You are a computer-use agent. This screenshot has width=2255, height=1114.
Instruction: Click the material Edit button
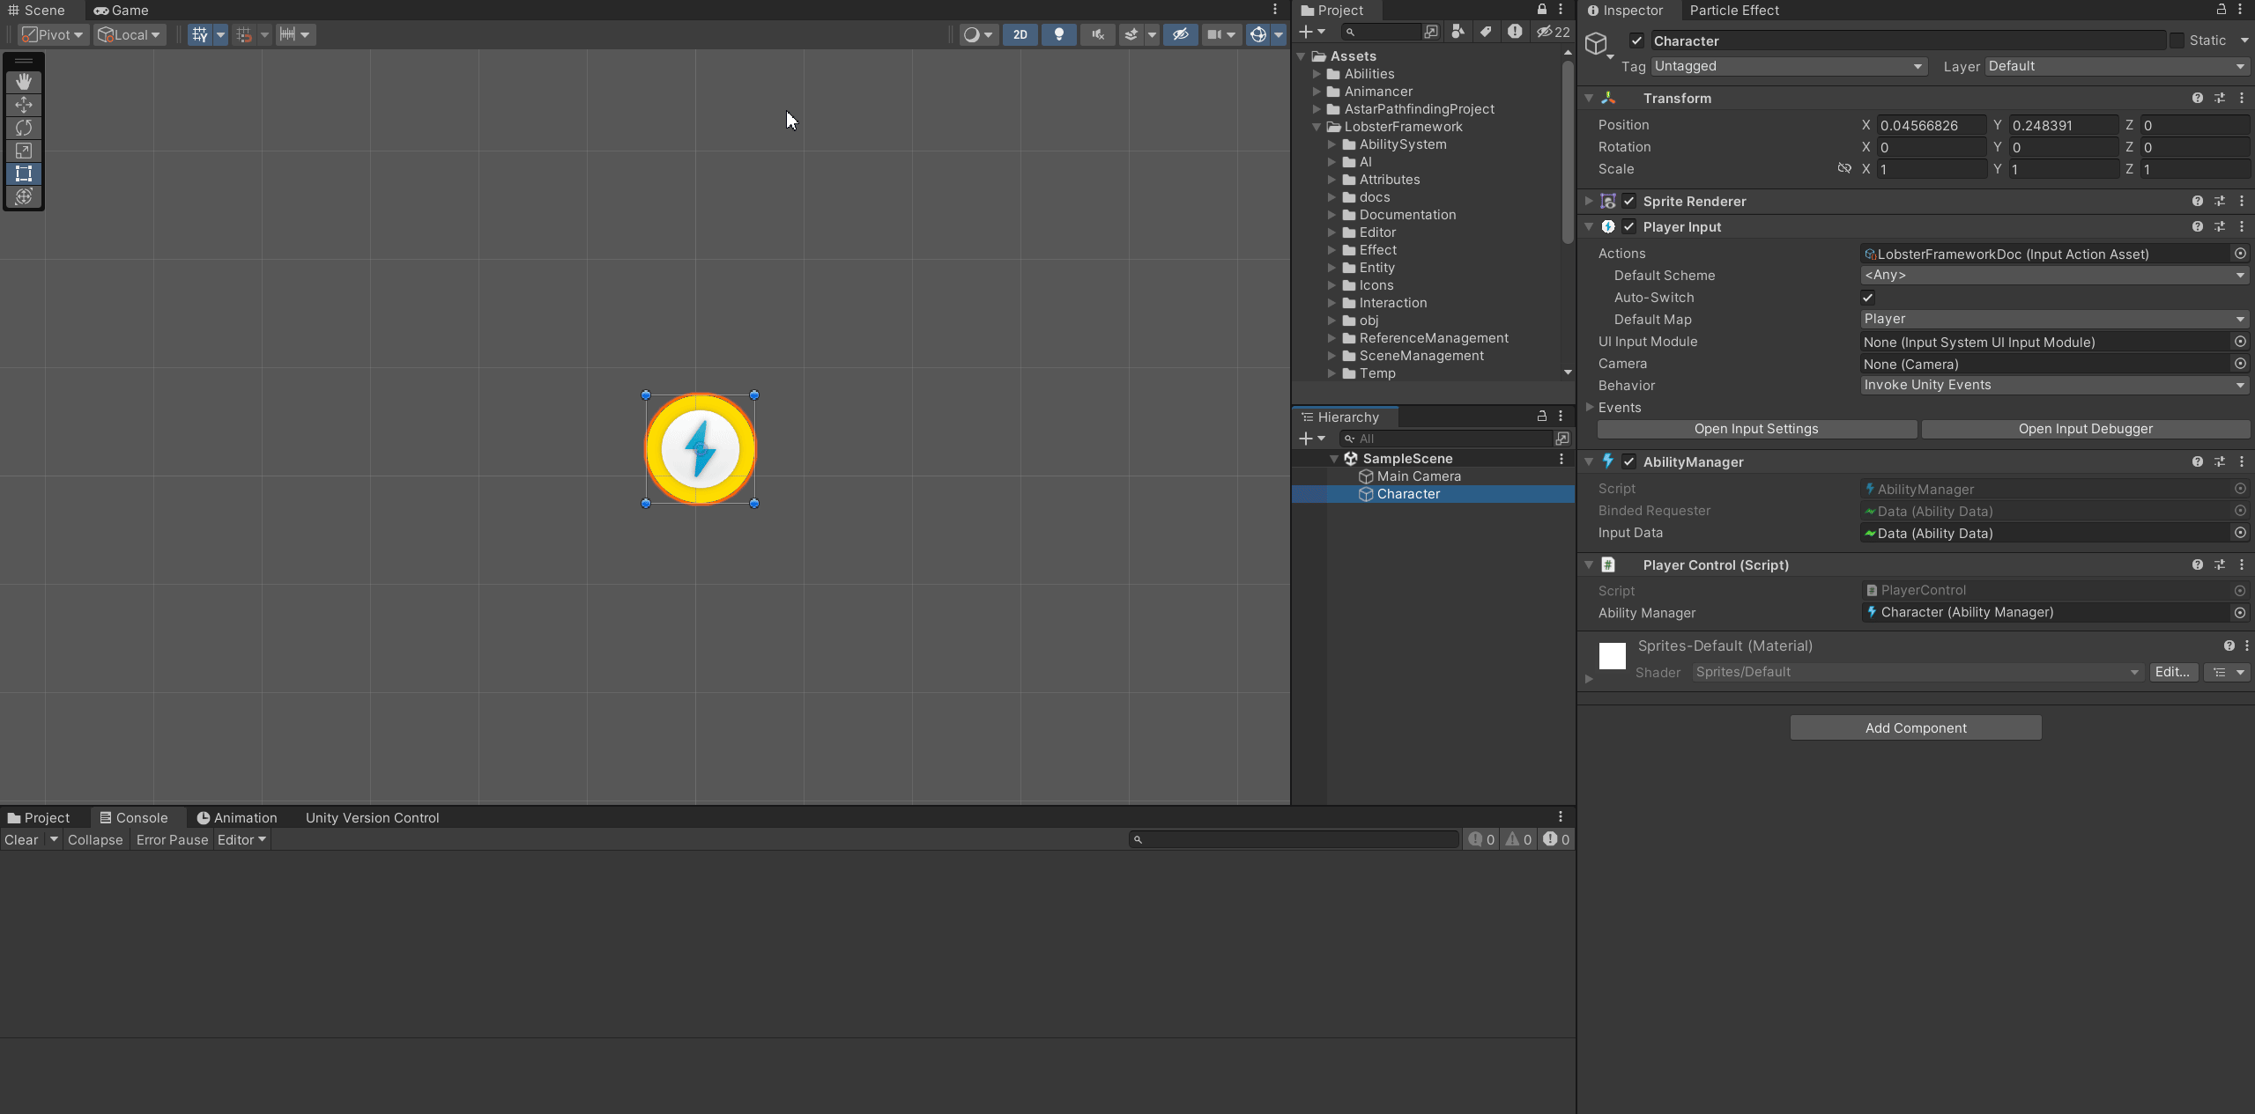coord(2172,672)
